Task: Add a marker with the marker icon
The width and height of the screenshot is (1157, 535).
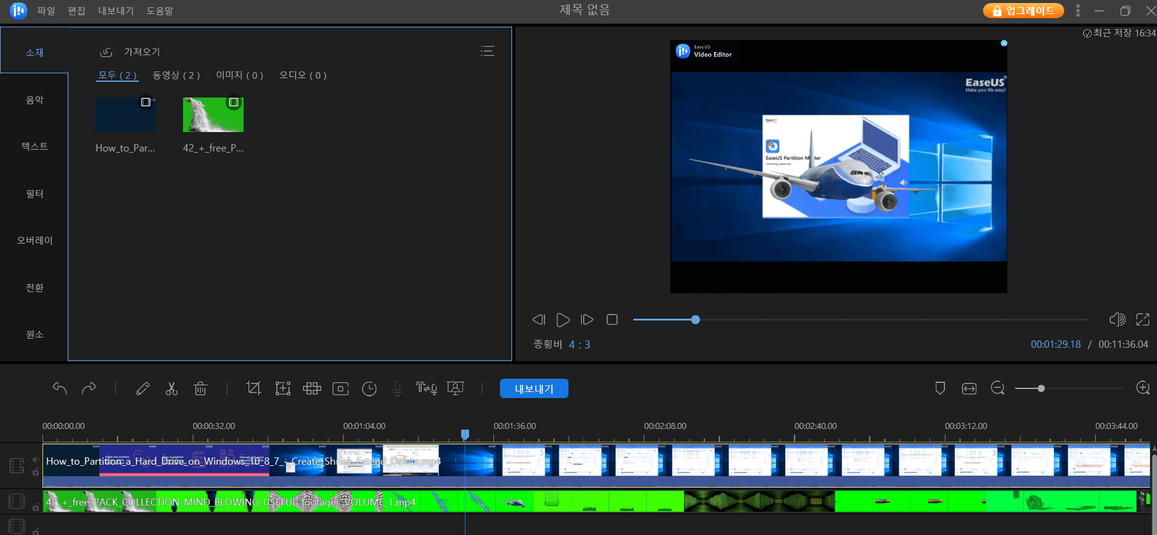Action: click(x=940, y=388)
